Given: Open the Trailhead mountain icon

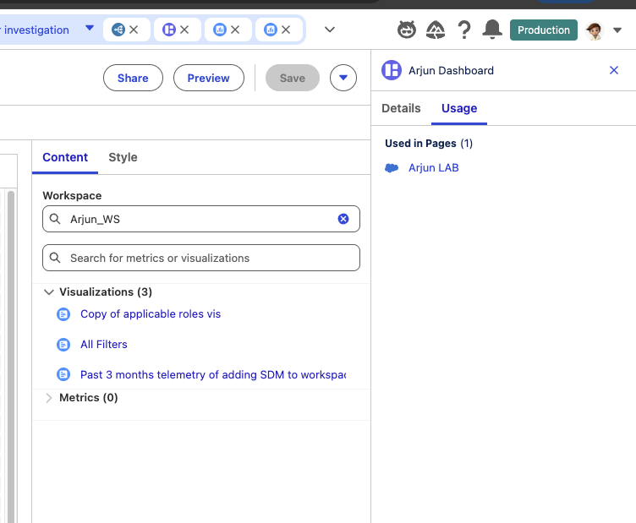Looking at the screenshot, I should (x=436, y=30).
